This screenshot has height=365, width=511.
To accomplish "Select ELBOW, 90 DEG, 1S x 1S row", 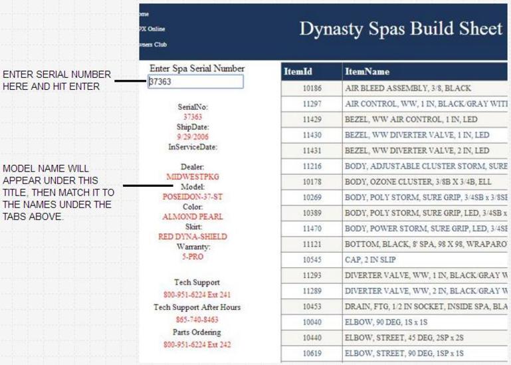I will click(x=394, y=322).
